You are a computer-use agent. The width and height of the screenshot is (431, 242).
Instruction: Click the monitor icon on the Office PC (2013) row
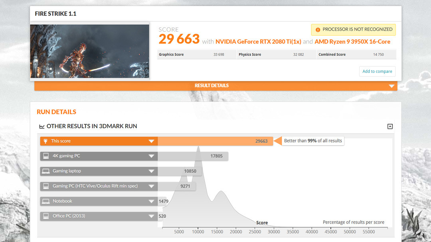[45, 216]
